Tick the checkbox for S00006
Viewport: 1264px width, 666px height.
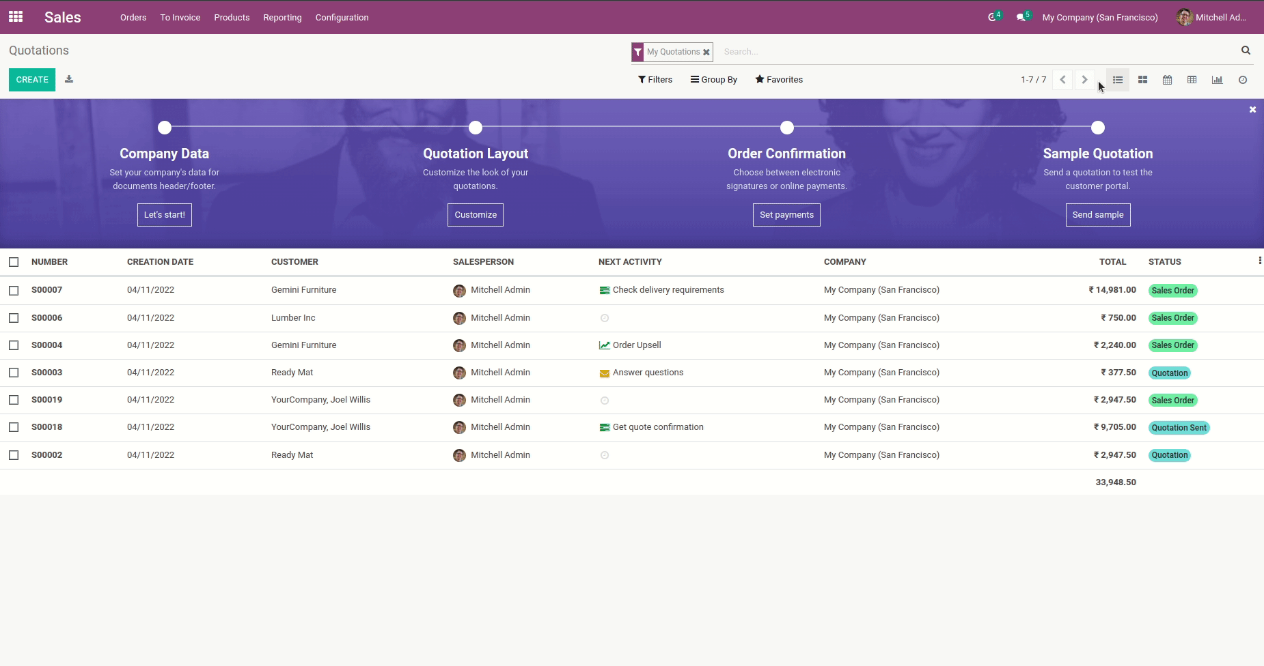pyautogui.click(x=14, y=318)
